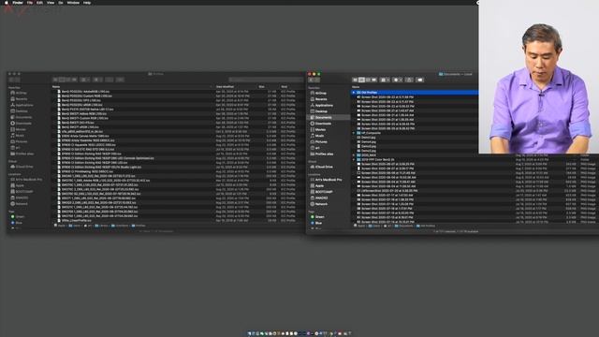This screenshot has height=337, width=599.
Task: Go forward in the Documents window
Action: [317, 80]
